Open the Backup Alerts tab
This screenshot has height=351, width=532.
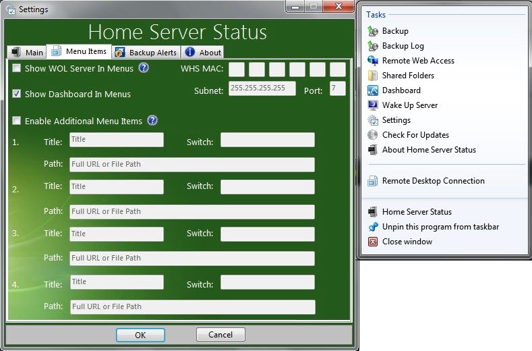146,52
